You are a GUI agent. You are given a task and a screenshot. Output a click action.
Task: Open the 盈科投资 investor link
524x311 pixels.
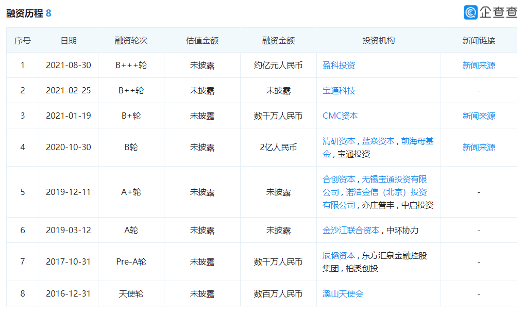(x=339, y=65)
